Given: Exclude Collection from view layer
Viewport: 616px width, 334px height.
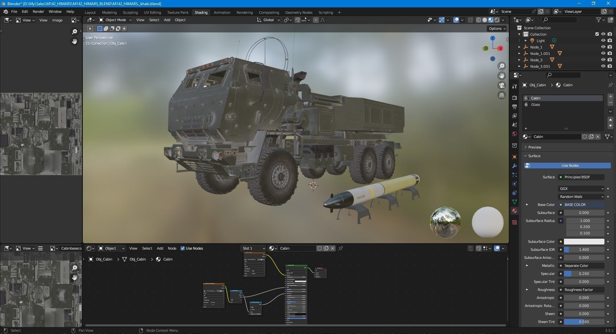Looking at the screenshot, I should (597, 34).
